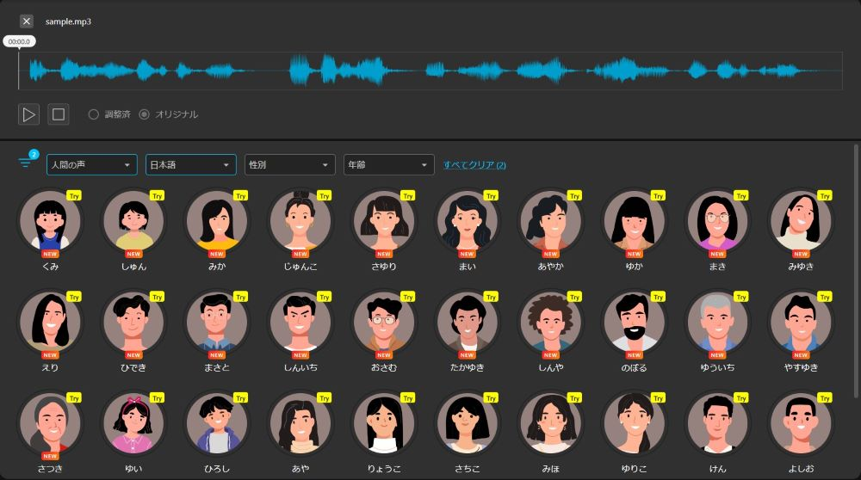Expand the 性別 dropdown
Viewport: 861px width, 480px height.
289,164
